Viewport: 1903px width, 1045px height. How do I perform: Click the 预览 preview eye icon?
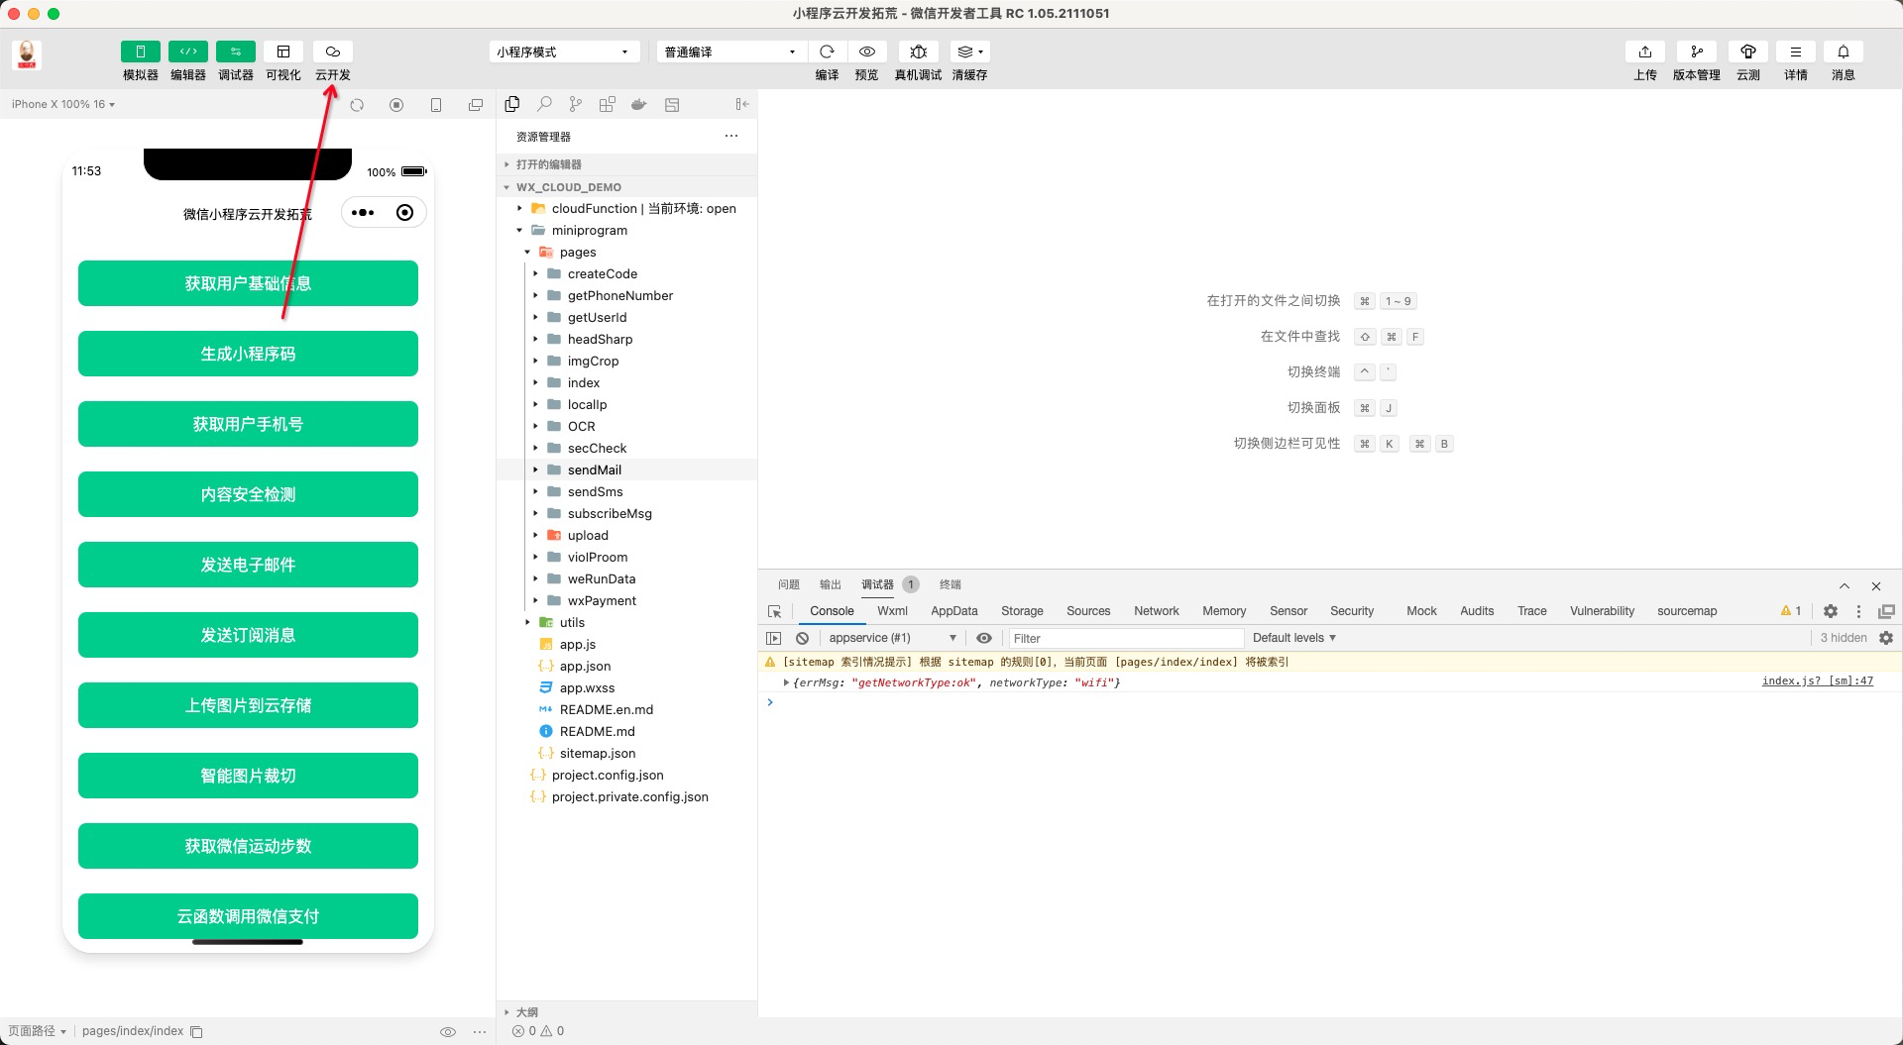click(x=867, y=52)
